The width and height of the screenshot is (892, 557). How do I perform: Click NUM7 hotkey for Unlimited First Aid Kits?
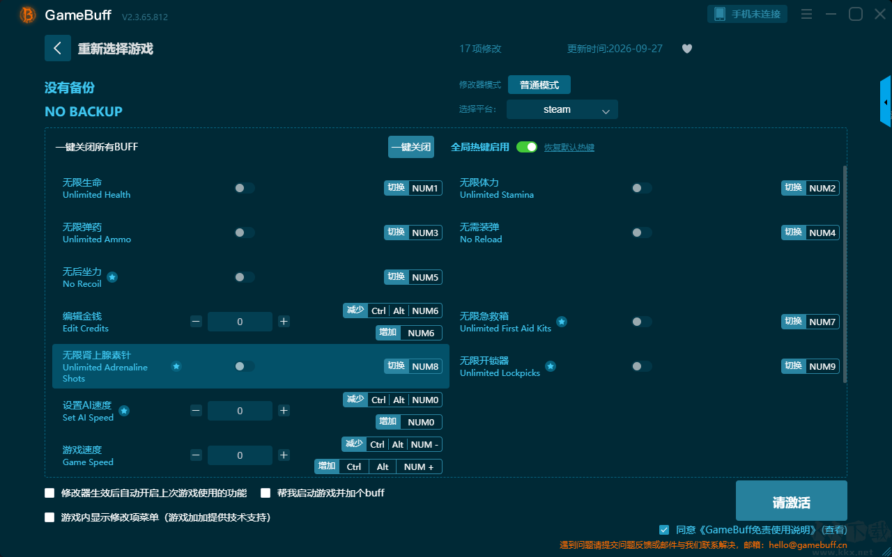[822, 322]
